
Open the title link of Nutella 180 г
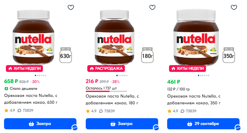(x=112, y=99)
